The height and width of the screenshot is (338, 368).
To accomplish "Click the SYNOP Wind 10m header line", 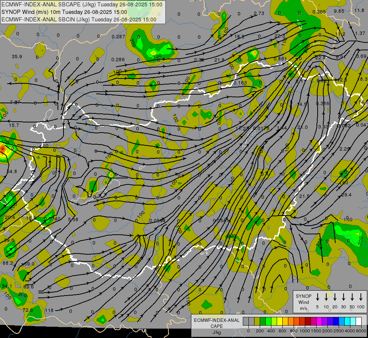I will [x=64, y=12].
